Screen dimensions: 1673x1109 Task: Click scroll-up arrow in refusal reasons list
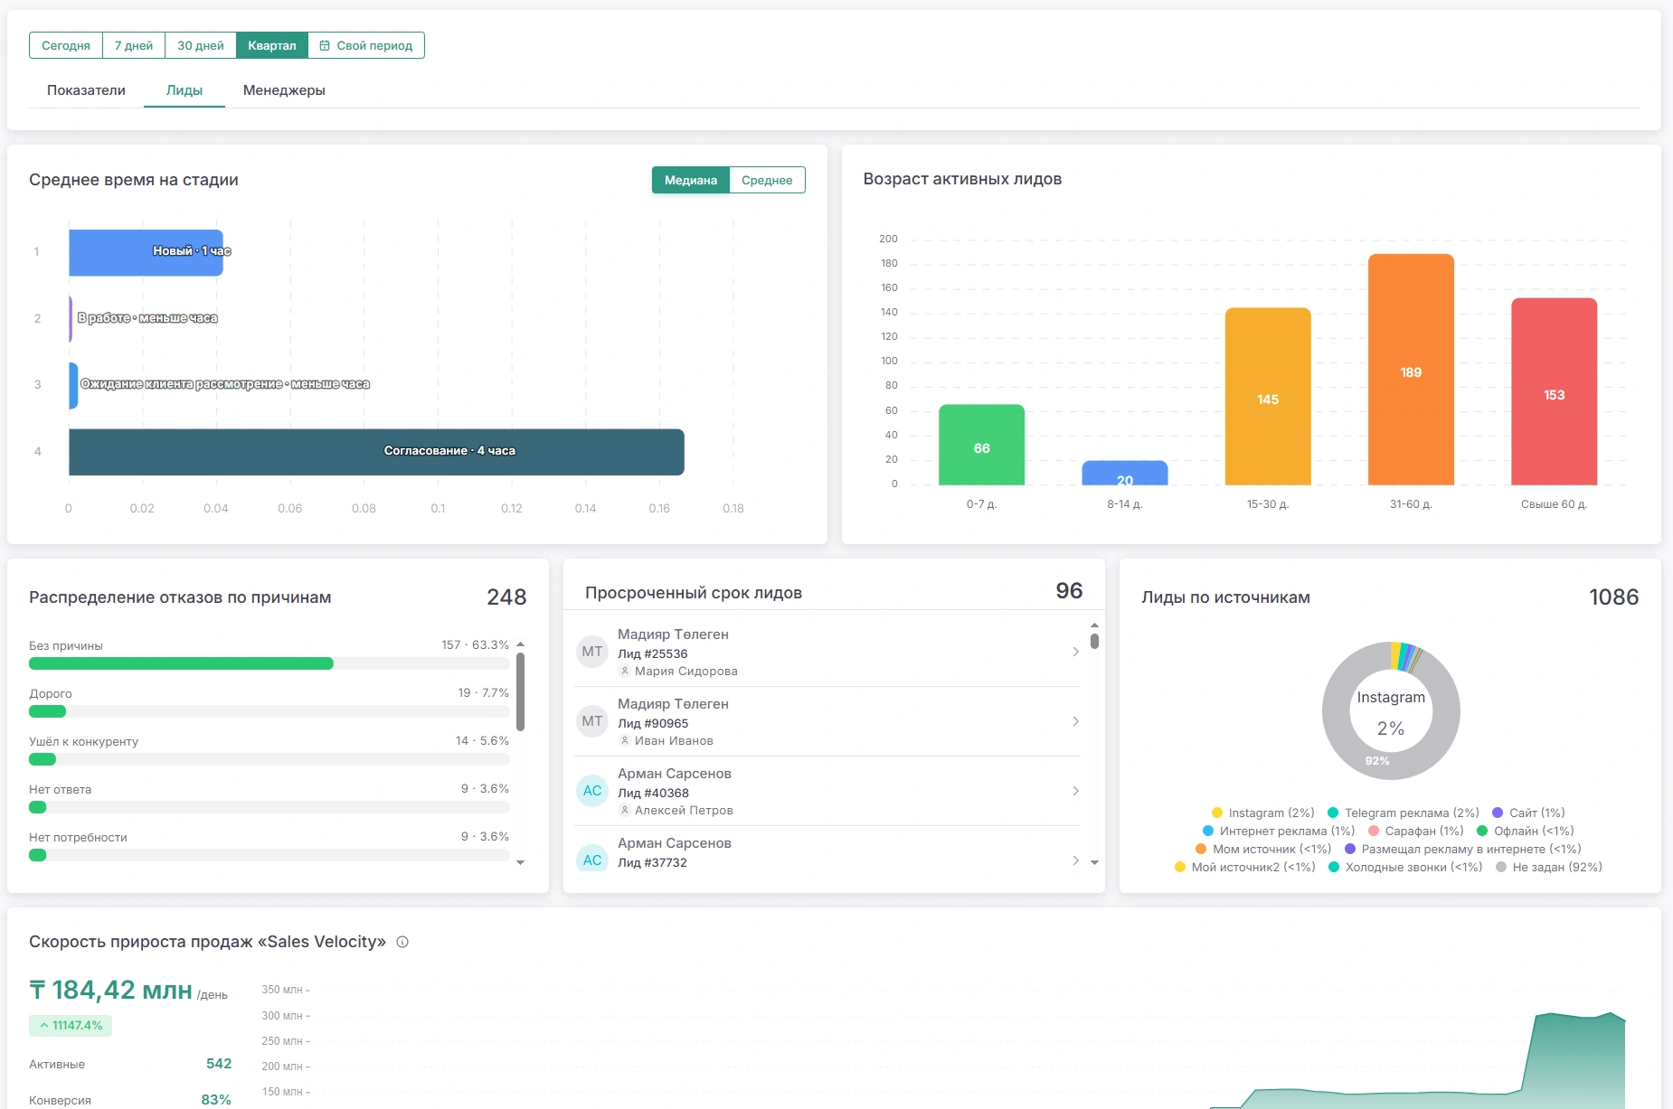click(520, 644)
